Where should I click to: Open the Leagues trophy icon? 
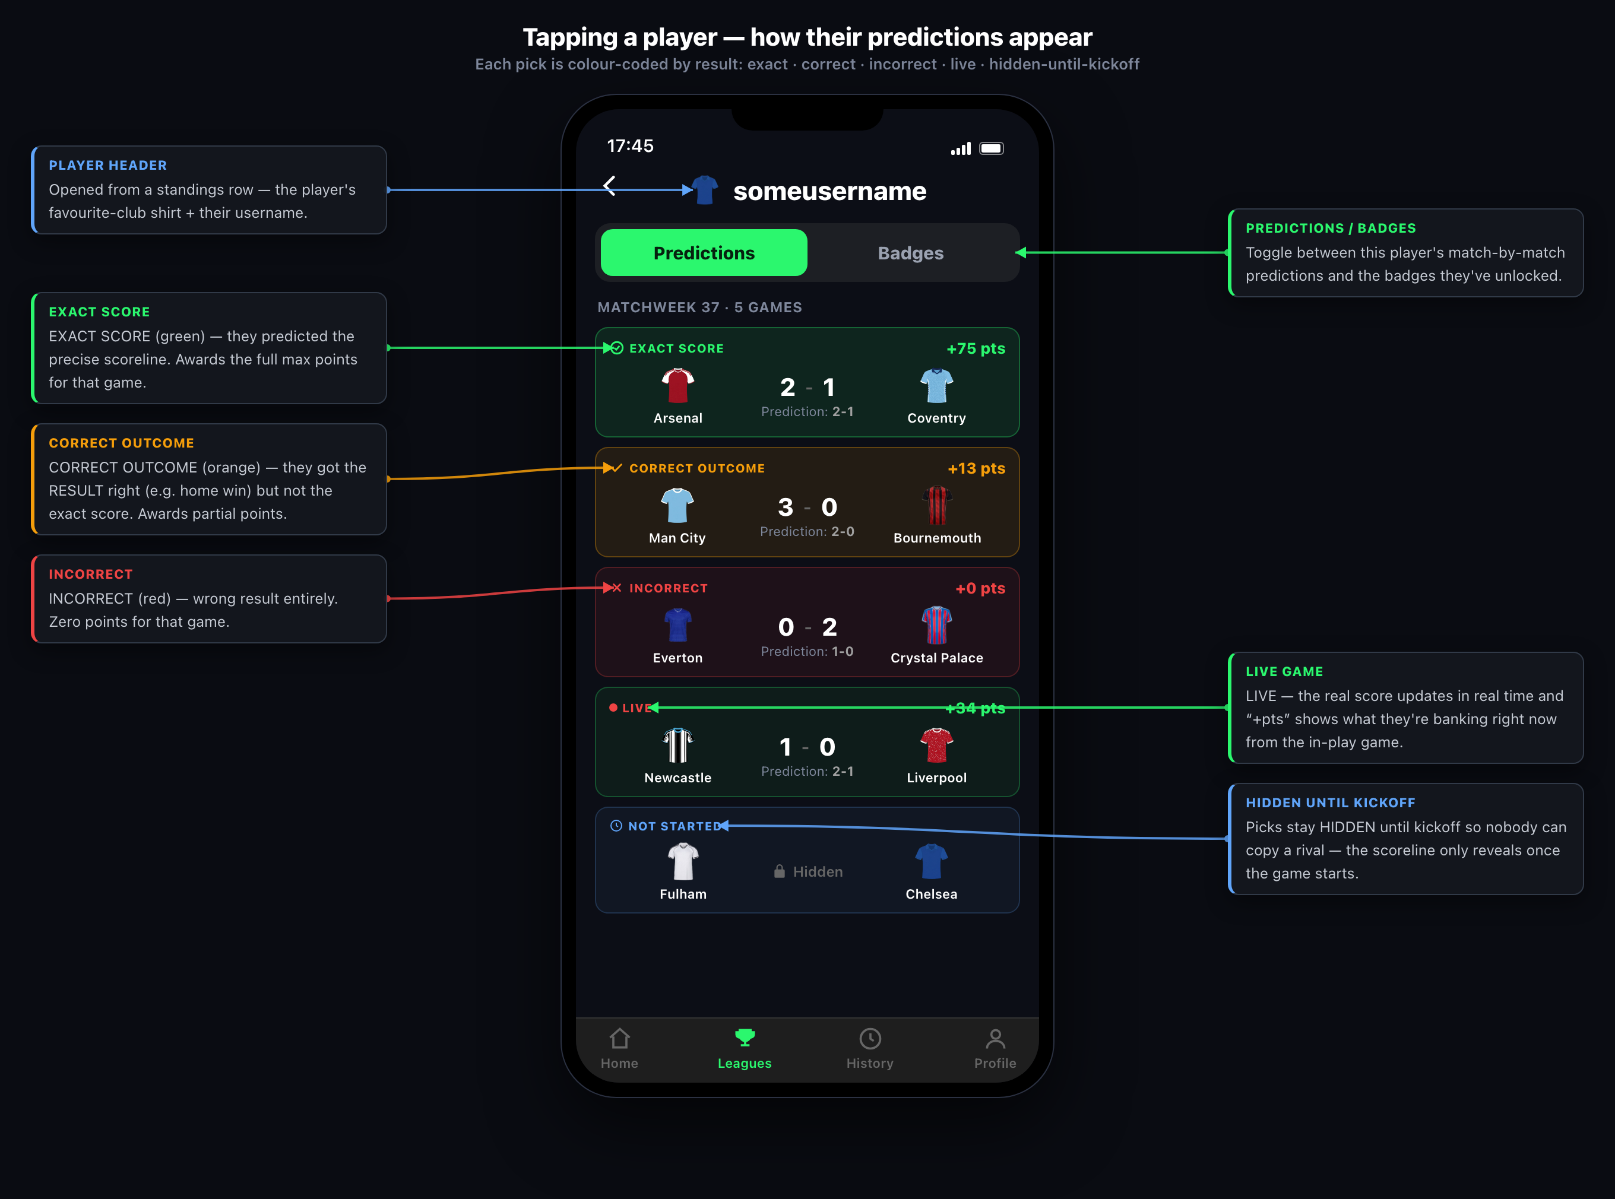click(x=745, y=1038)
